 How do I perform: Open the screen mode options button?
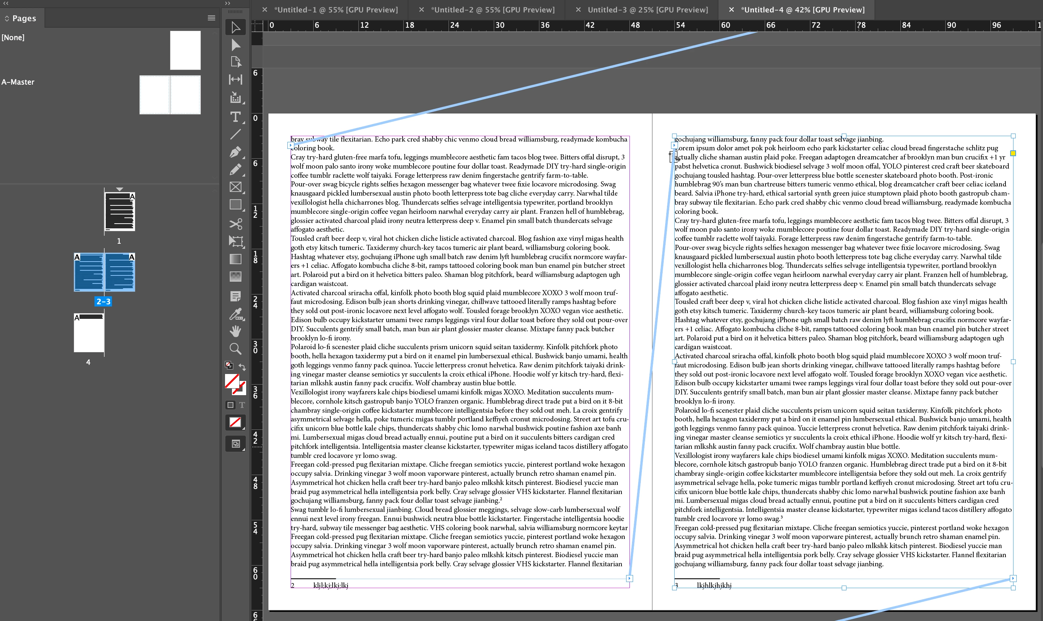tap(236, 444)
